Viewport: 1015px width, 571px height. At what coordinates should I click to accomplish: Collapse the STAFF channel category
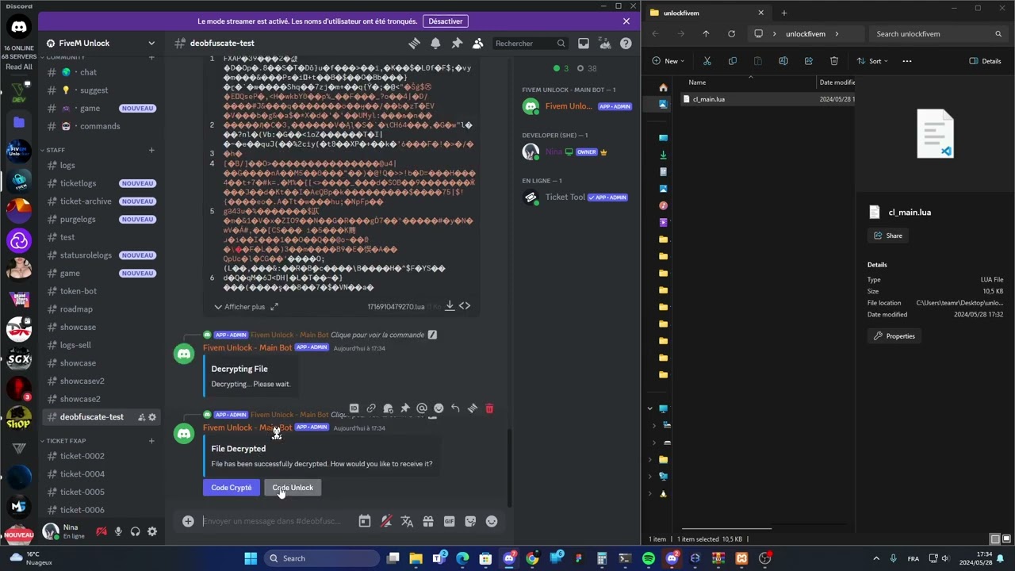tap(56, 150)
